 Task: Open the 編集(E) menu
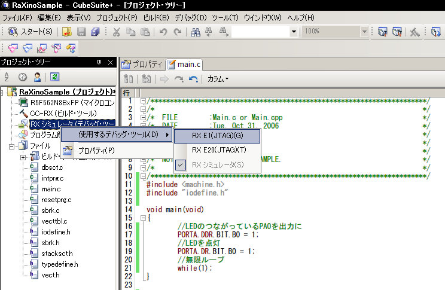click(49, 18)
